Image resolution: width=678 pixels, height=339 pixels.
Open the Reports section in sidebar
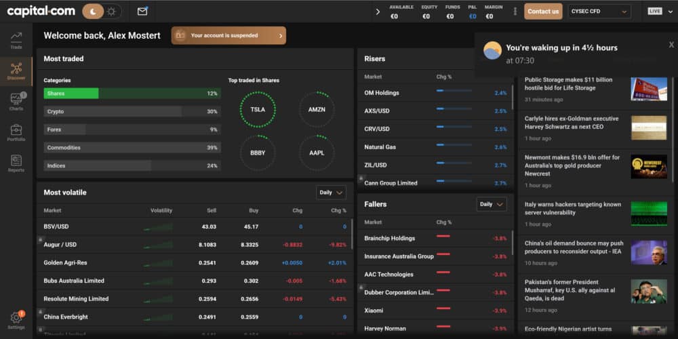(16, 164)
